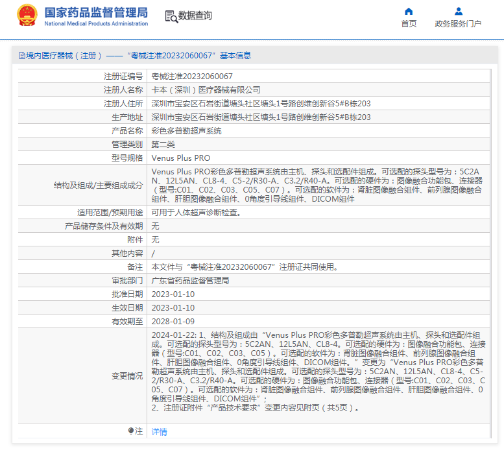Click the 适用范围/预期用途 label
Image resolution: width=504 pixels, height=452 pixels.
[110, 212]
